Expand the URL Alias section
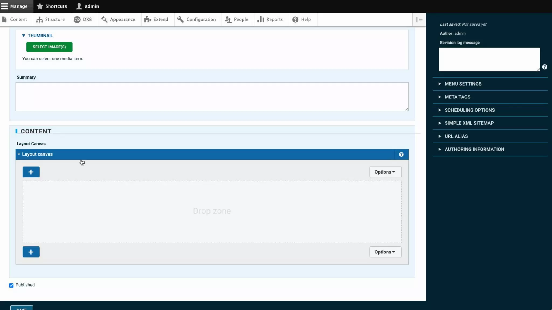Viewport: 552px width, 310px height. pos(456,136)
